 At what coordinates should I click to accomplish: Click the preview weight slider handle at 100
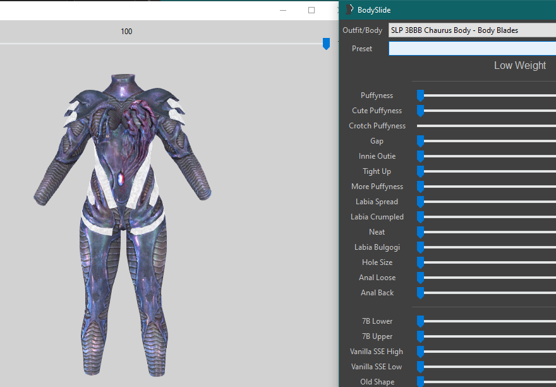coord(326,44)
